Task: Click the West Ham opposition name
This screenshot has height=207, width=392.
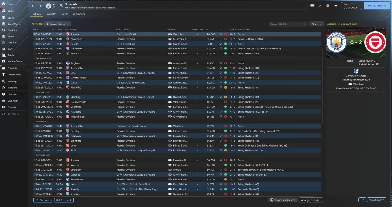Action: (76, 49)
